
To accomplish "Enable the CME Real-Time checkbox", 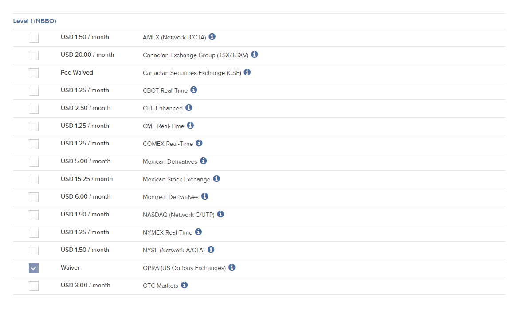I will point(33,126).
